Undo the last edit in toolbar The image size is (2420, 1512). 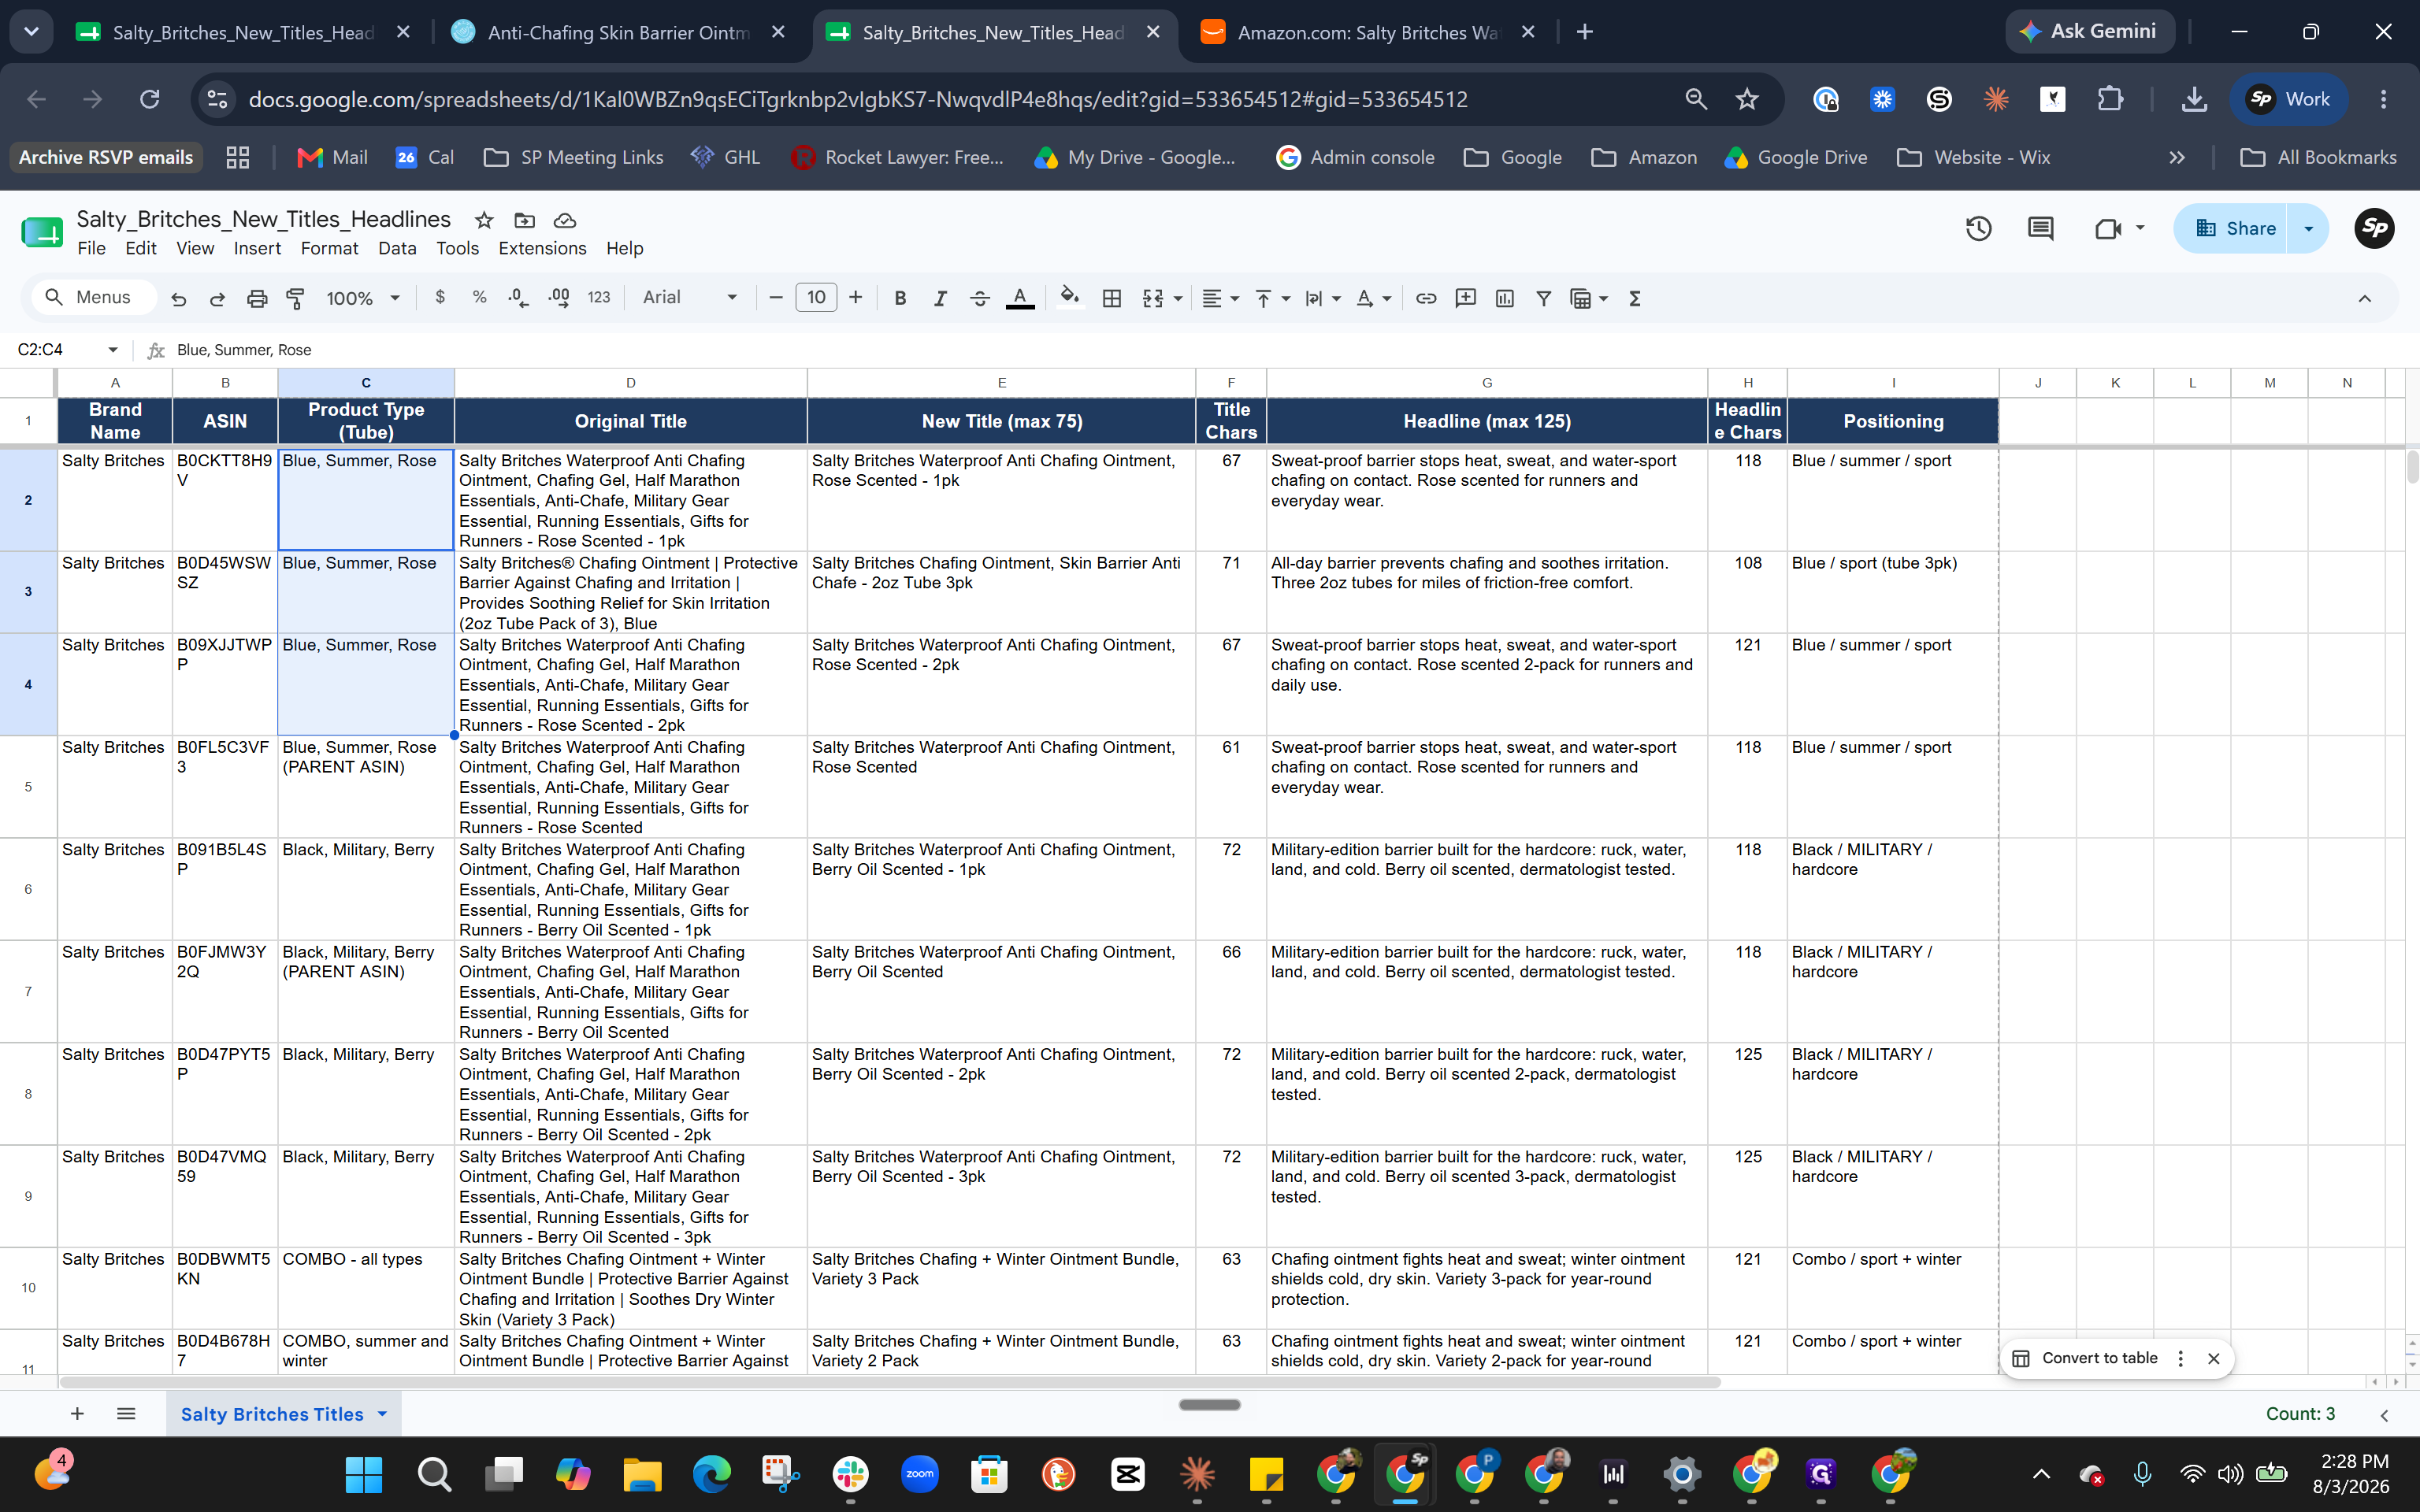pos(178,298)
